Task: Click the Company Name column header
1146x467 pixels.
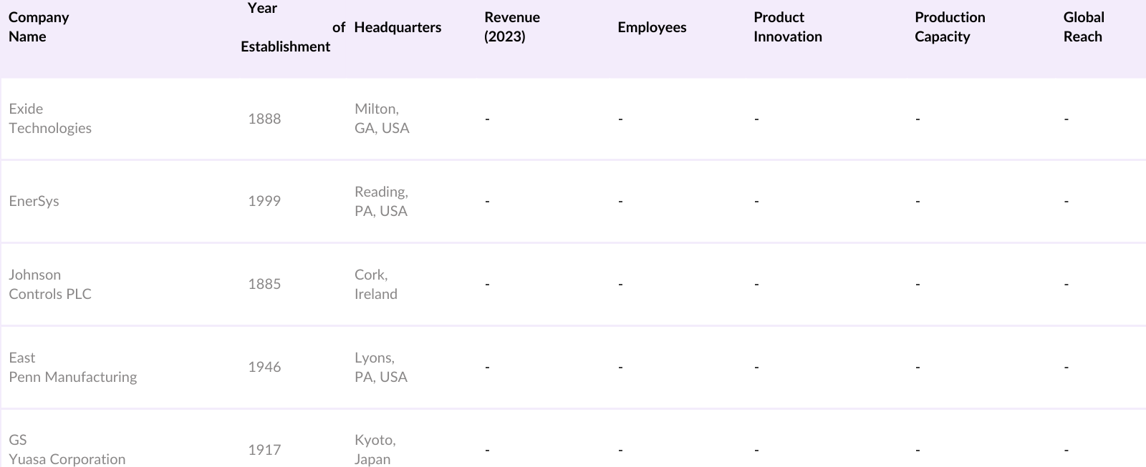Action: pos(39,27)
